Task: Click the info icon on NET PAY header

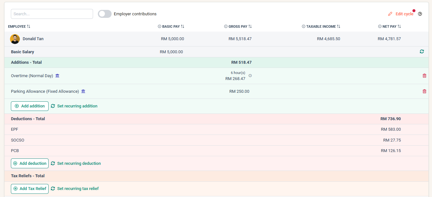Action: pyautogui.click(x=380, y=26)
